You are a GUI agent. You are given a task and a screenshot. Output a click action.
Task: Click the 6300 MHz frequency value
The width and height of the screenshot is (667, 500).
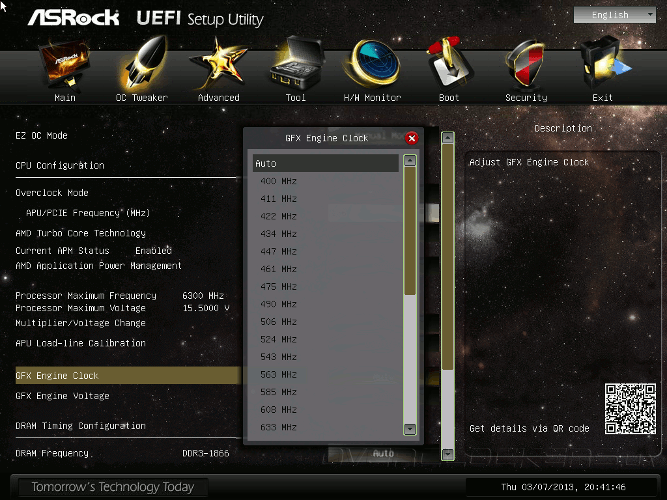pos(203,296)
